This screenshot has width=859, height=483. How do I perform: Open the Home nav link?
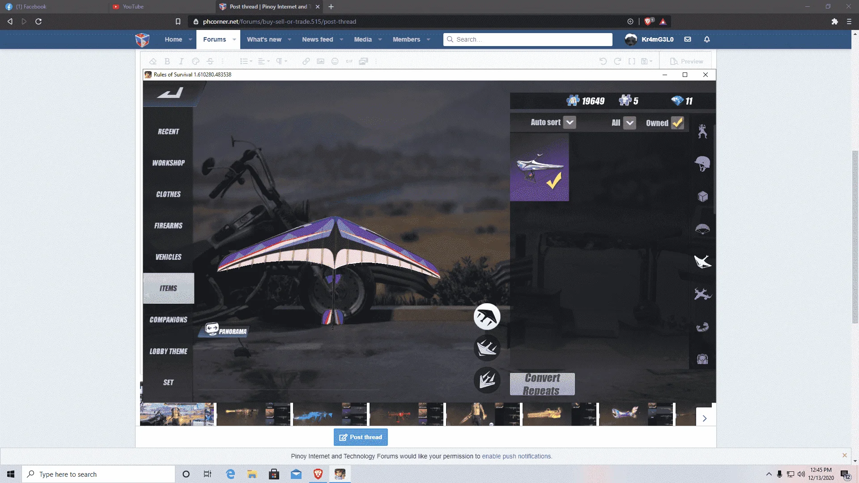[173, 39]
